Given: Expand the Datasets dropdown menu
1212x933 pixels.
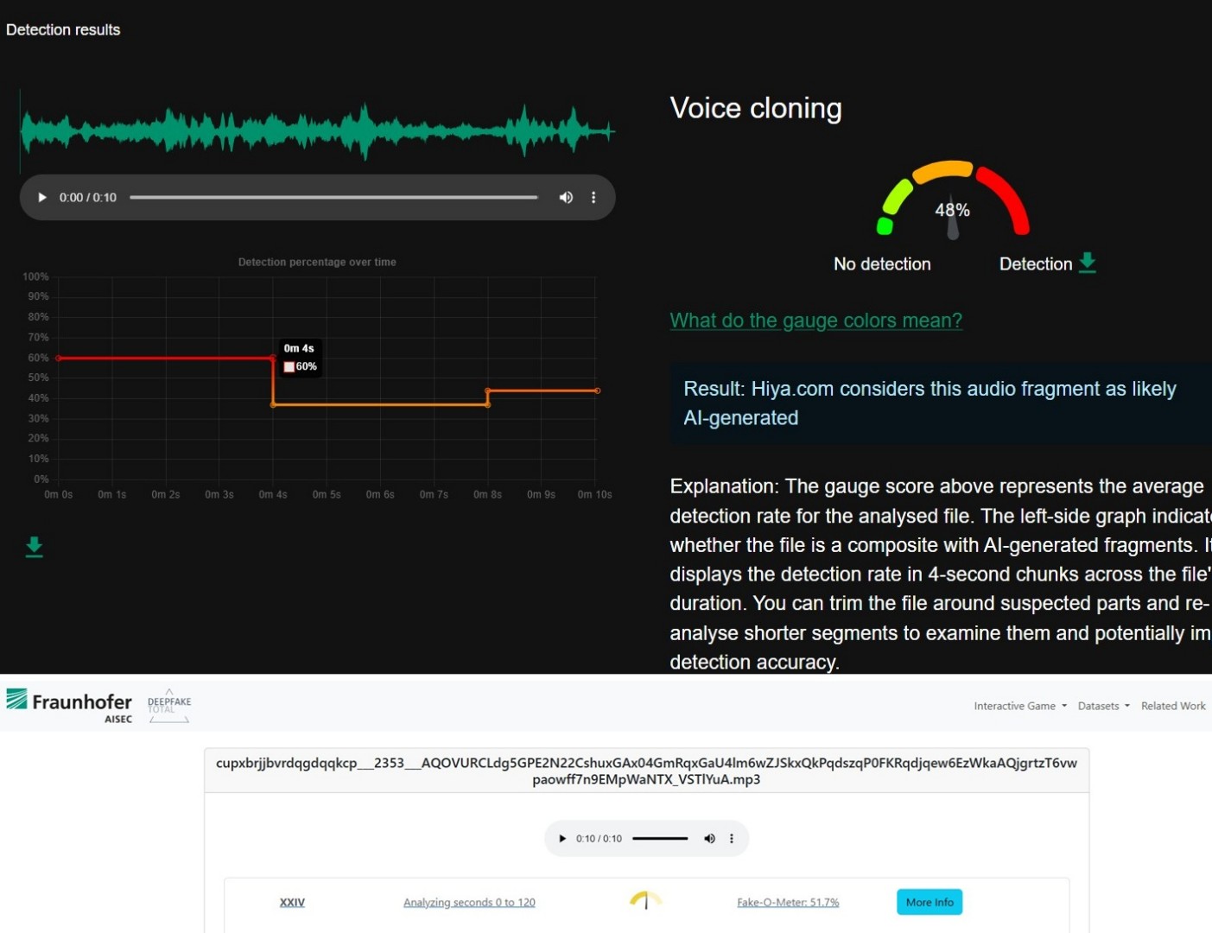Looking at the screenshot, I should tap(1103, 706).
